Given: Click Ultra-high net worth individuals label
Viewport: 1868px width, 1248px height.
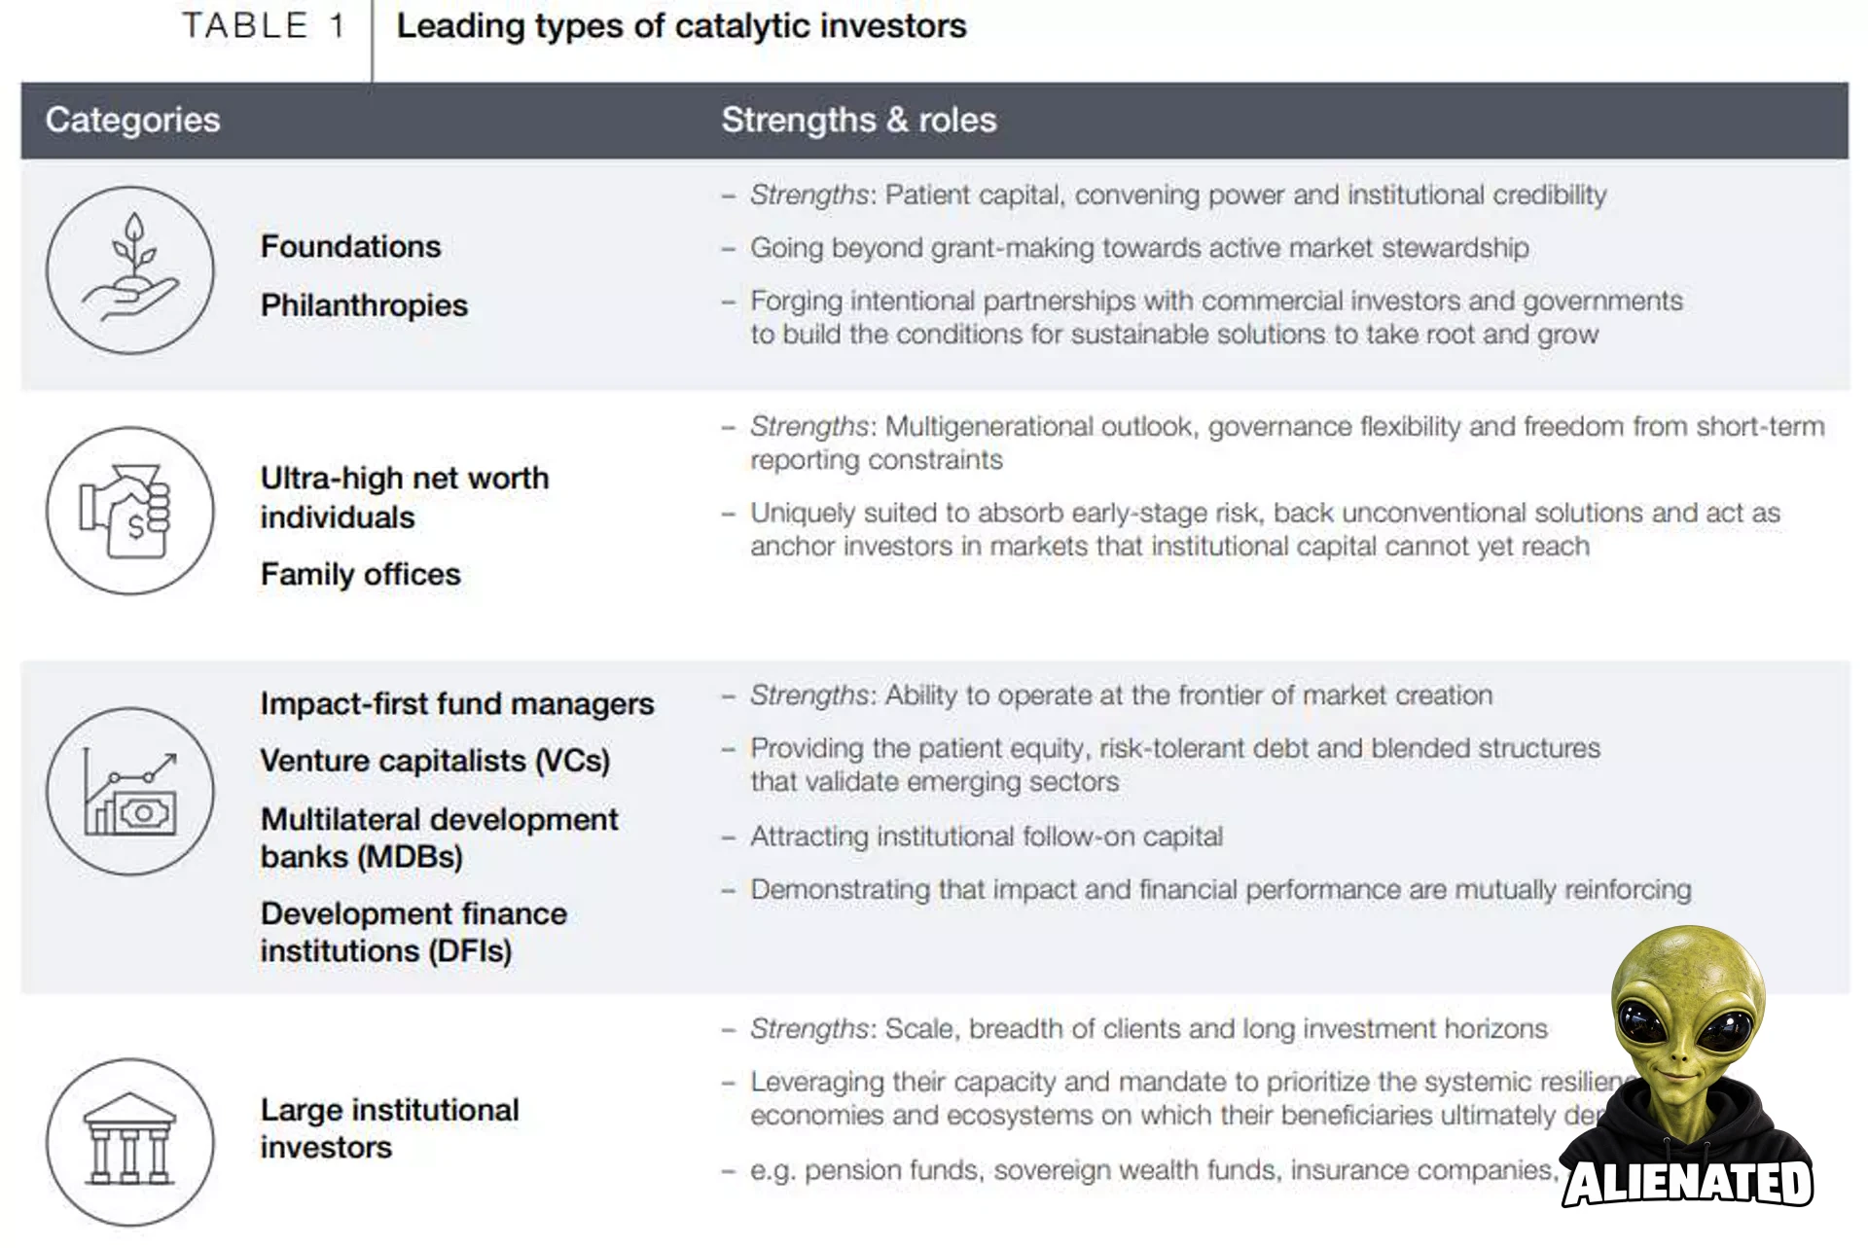Looking at the screenshot, I should click(405, 497).
